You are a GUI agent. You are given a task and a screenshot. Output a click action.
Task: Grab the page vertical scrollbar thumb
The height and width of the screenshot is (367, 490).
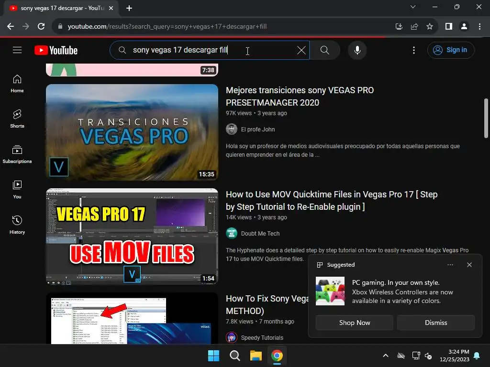coord(486,118)
